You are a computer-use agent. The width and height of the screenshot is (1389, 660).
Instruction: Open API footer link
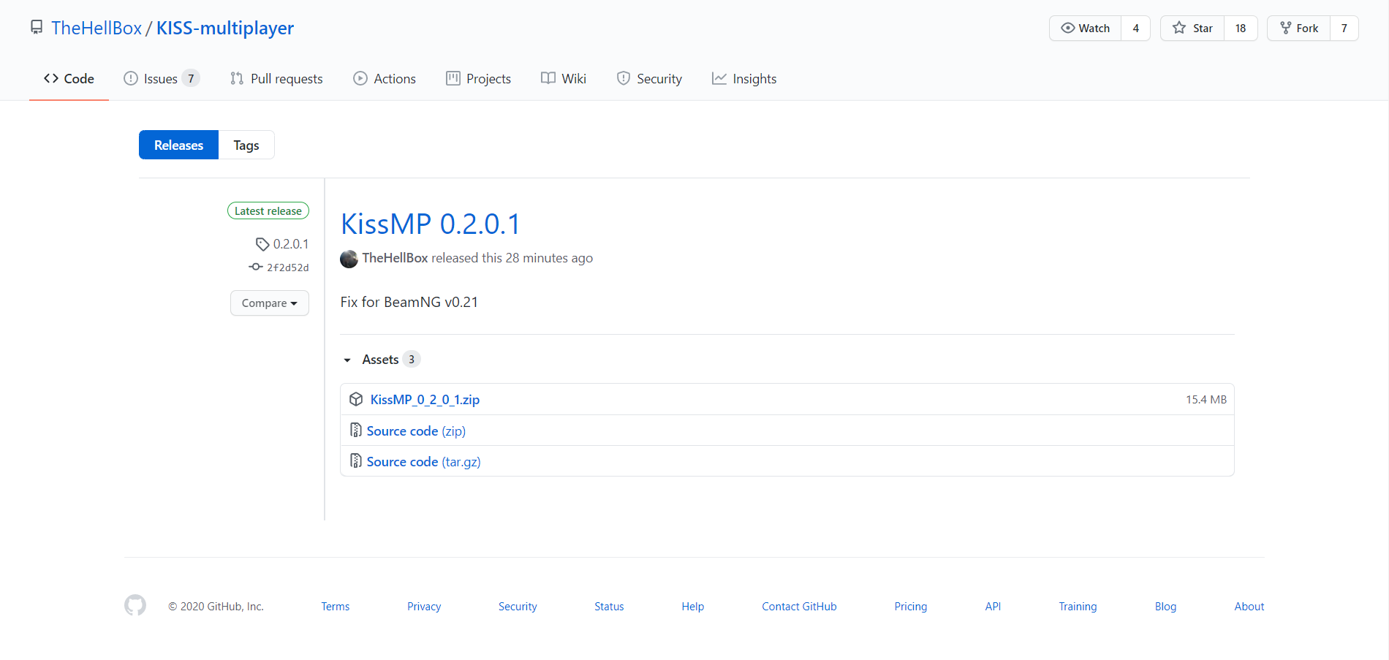click(993, 607)
